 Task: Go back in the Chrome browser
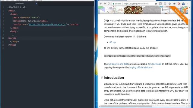[x=100, y=4]
